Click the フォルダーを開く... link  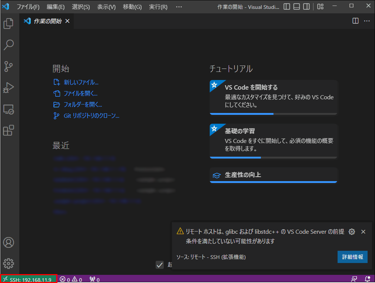click(x=83, y=104)
